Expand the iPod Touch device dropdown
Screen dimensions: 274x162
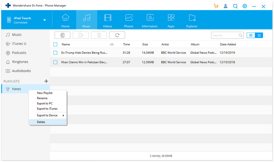click(x=44, y=20)
